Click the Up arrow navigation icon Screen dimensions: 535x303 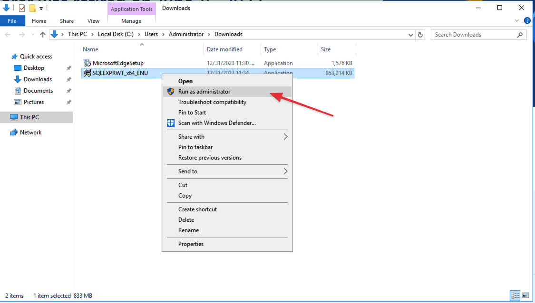(43, 35)
